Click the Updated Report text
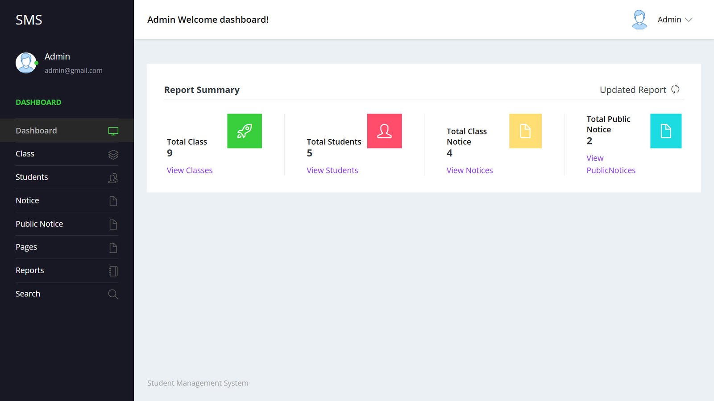Viewport: 714px width, 401px height. point(633,90)
